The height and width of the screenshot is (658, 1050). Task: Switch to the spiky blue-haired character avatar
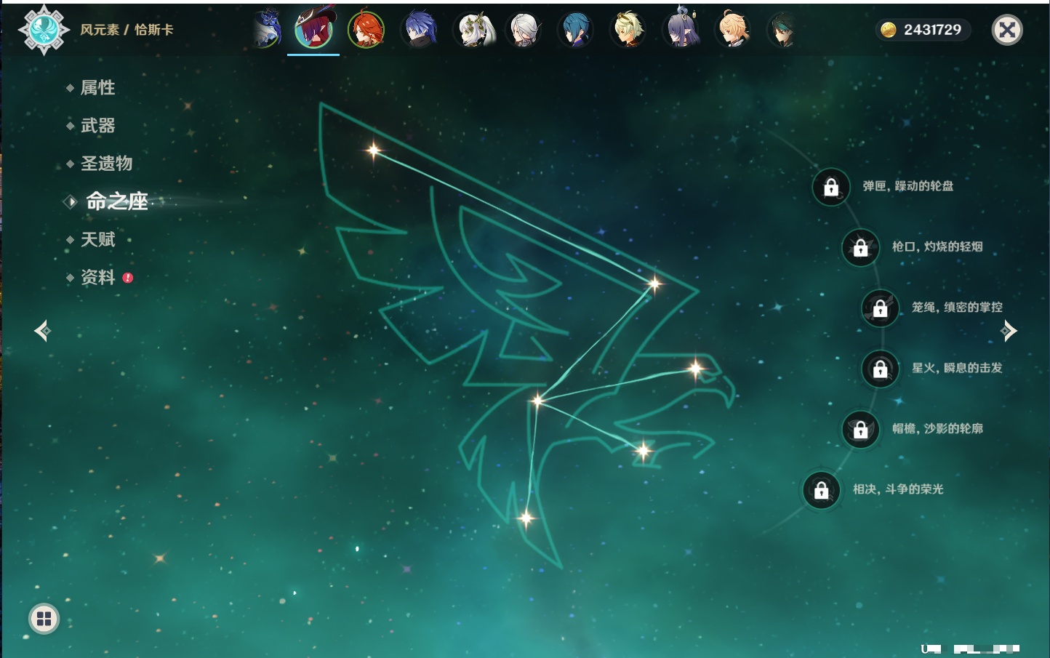[419, 30]
